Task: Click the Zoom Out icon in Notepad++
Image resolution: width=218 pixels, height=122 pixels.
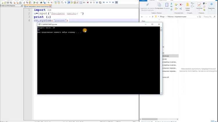Action: point(51,3)
